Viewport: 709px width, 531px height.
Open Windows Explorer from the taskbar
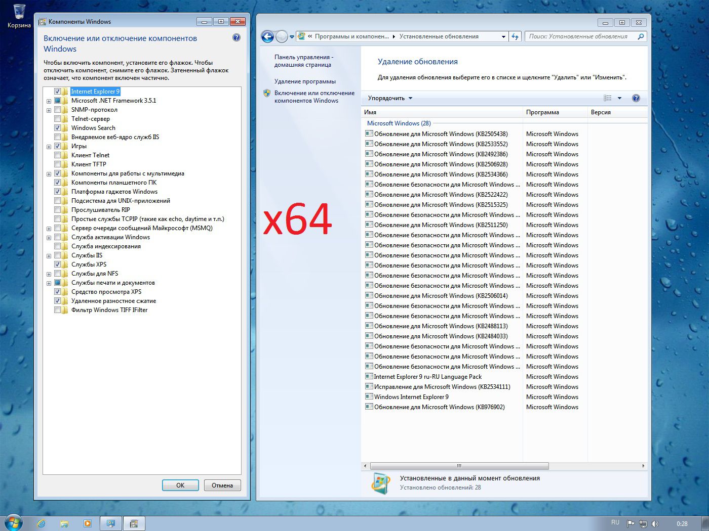(64, 524)
